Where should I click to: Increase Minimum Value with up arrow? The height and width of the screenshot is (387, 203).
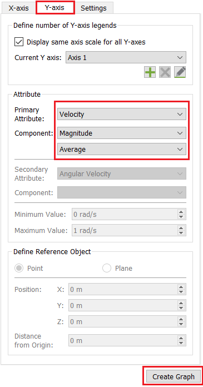click(181, 212)
